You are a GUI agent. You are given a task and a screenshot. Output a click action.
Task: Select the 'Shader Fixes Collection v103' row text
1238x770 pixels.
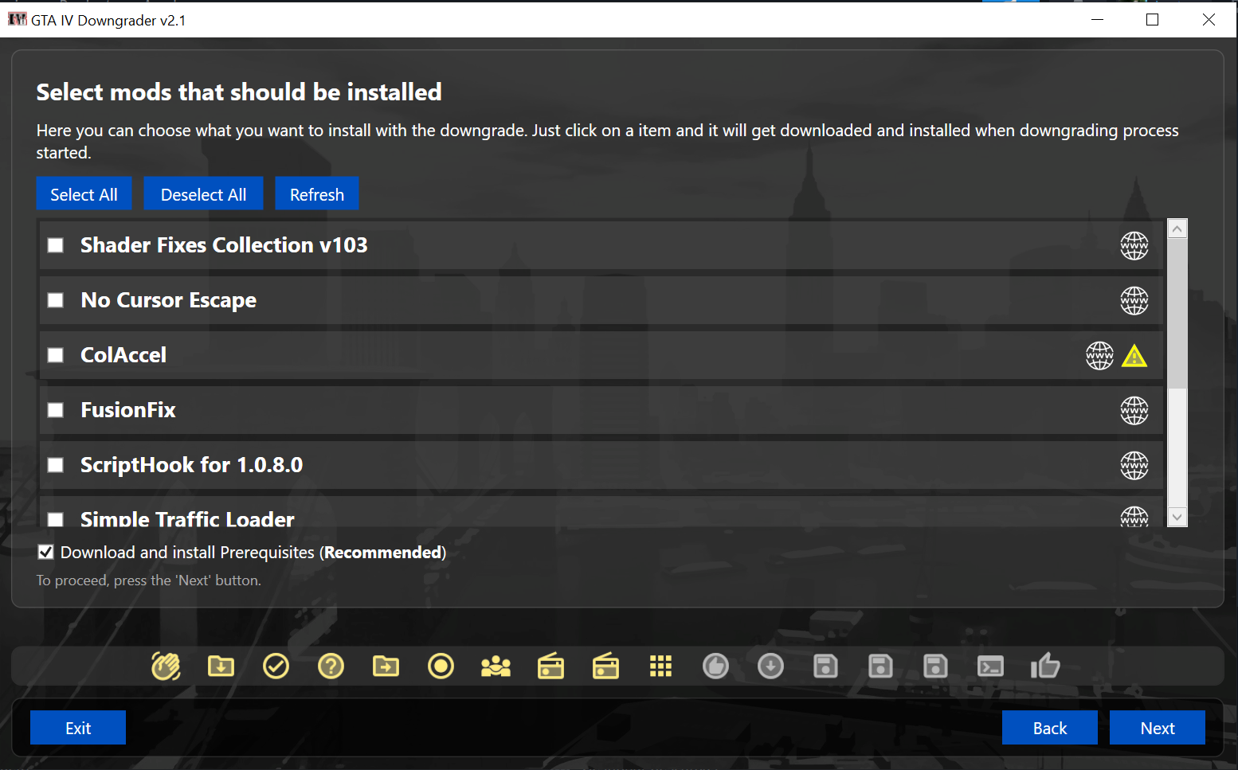pos(224,245)
